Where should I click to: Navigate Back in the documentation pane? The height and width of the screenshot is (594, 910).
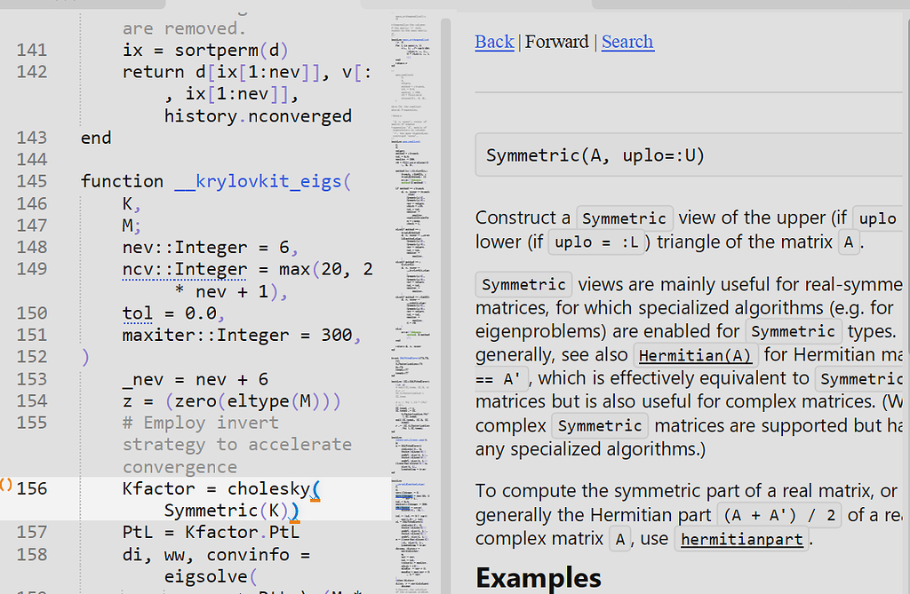494,42
